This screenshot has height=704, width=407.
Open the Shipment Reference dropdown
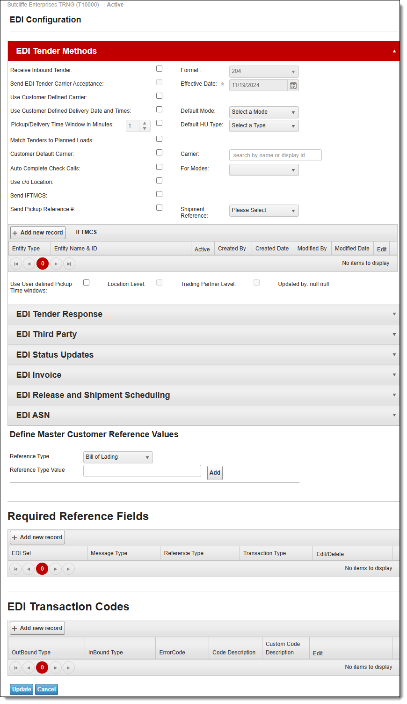pyautogui.click(x=264, y=211)
